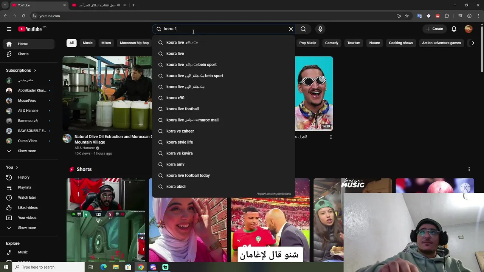Choose the 'korra amv' suggestion
This screenshot has height=272, width=484.
coord(223,164)
